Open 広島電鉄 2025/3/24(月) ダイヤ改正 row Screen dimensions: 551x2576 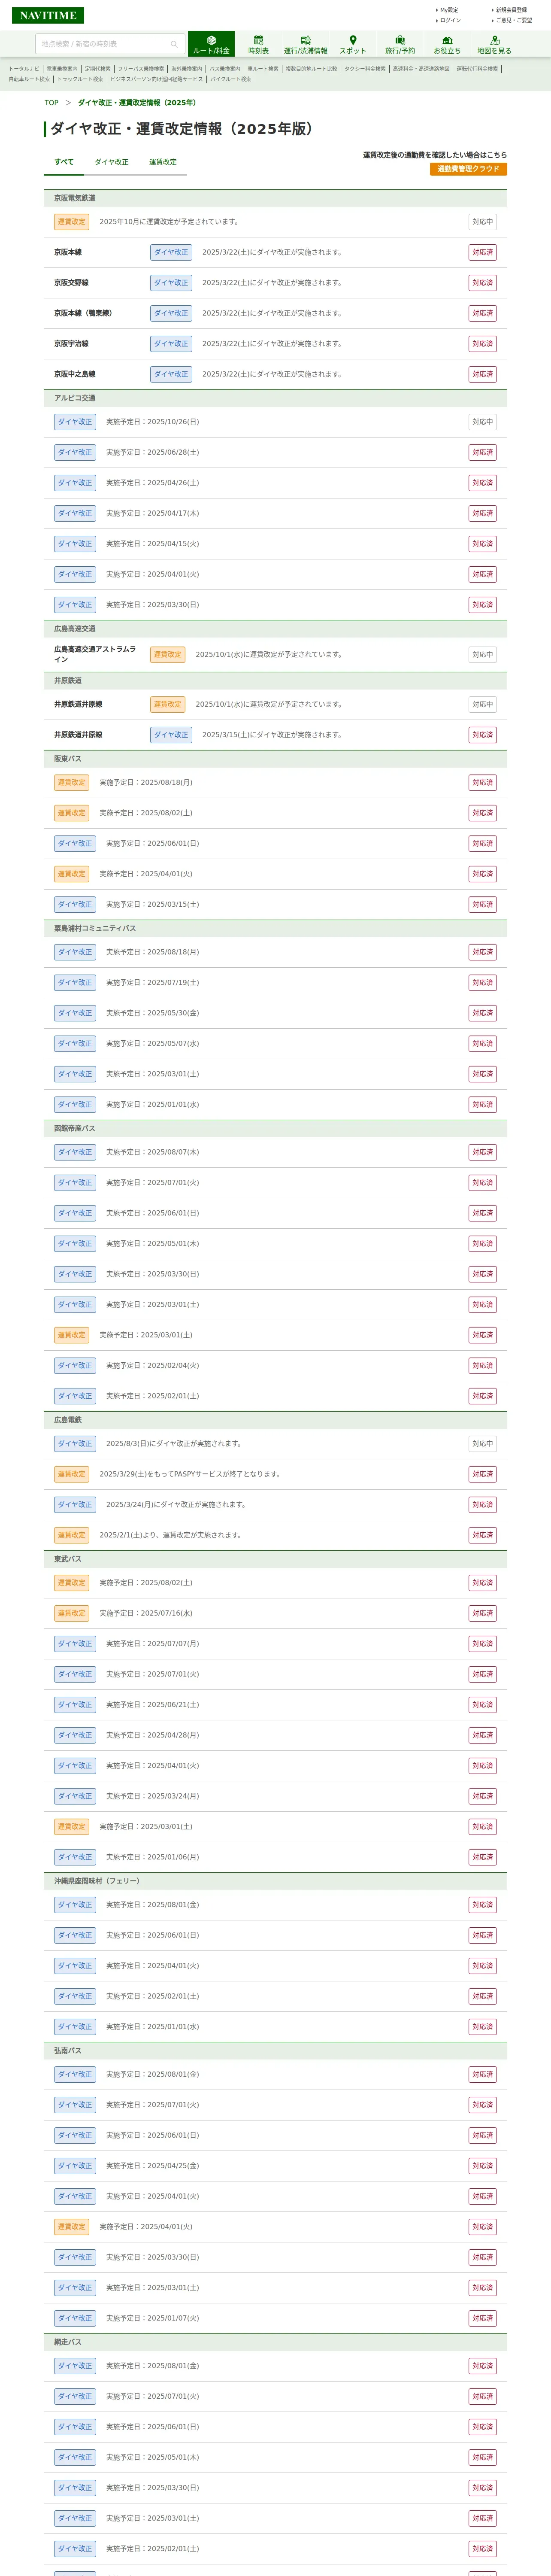[275, 1504]
